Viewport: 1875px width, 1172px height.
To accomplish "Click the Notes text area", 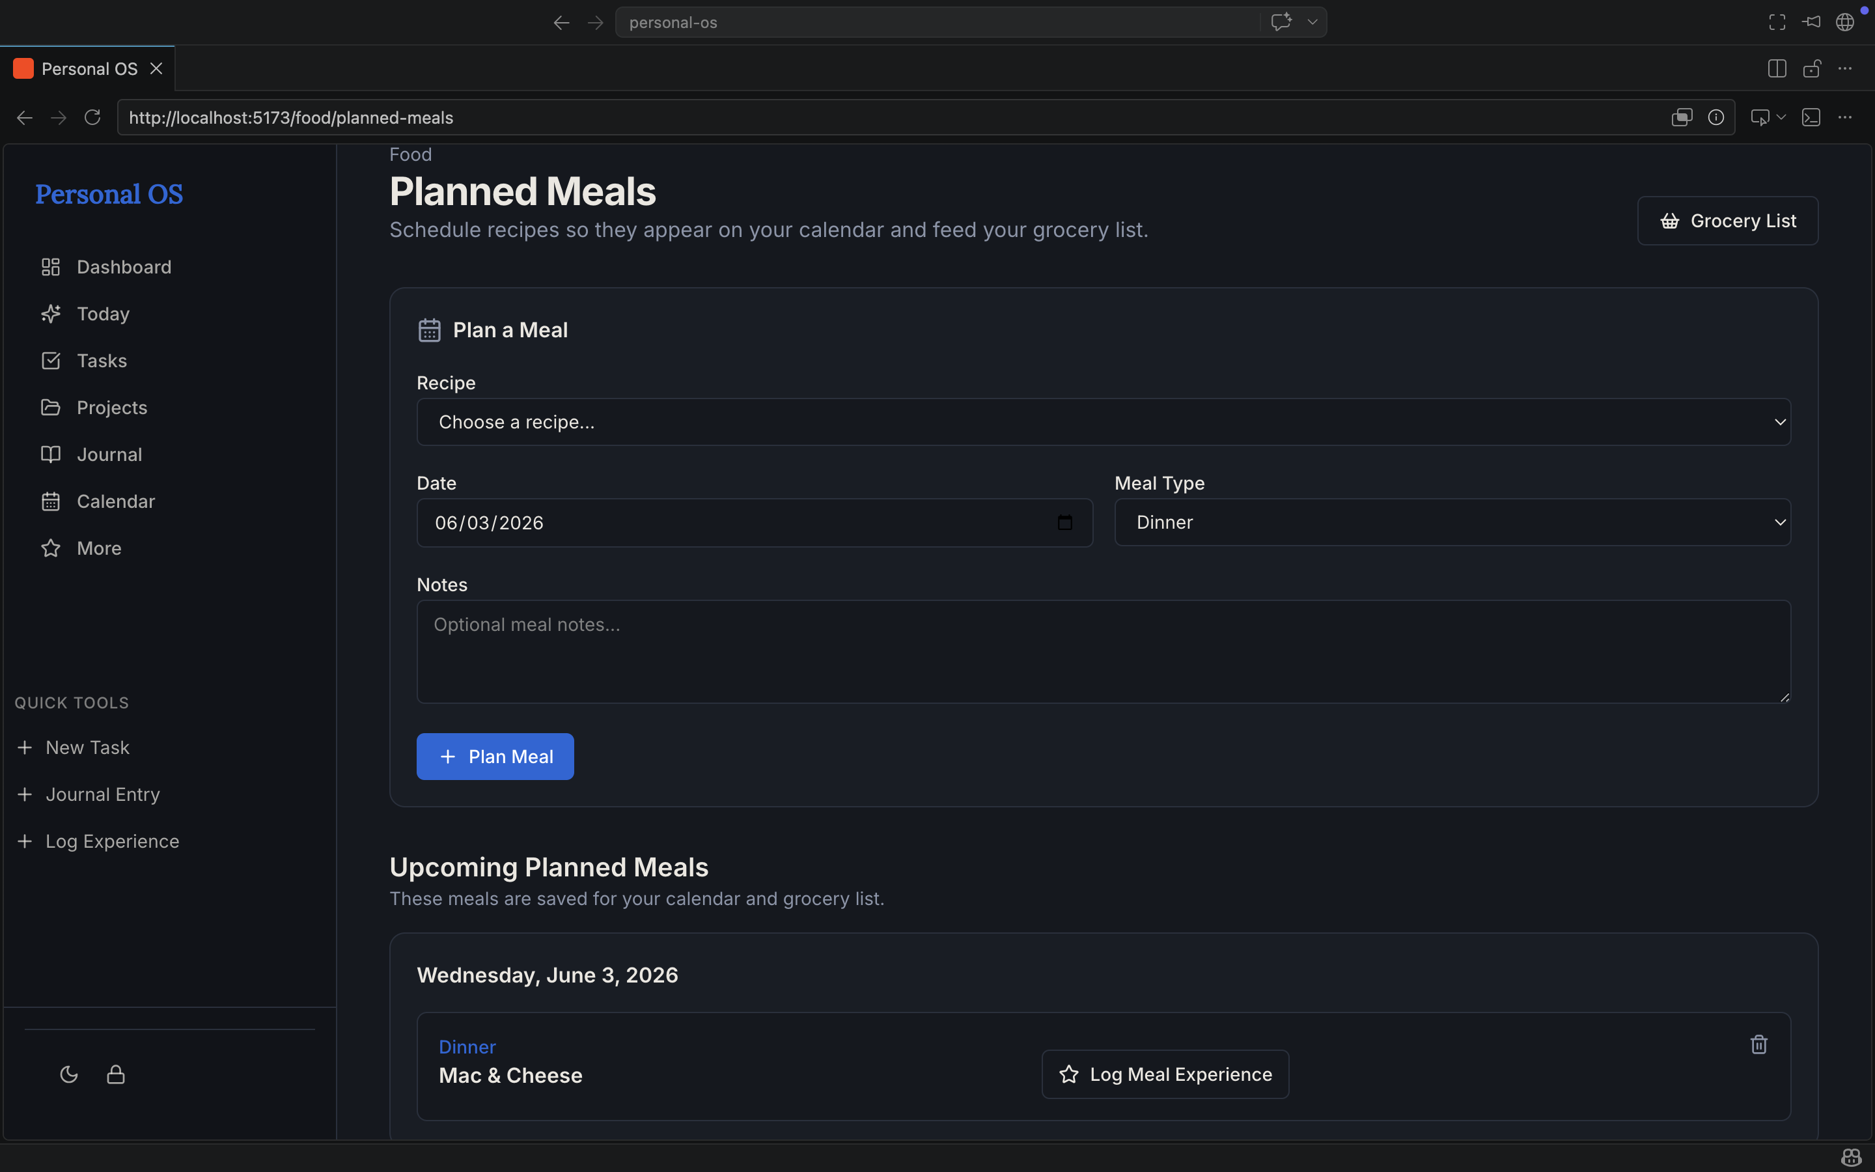I will coord(1104,651).
